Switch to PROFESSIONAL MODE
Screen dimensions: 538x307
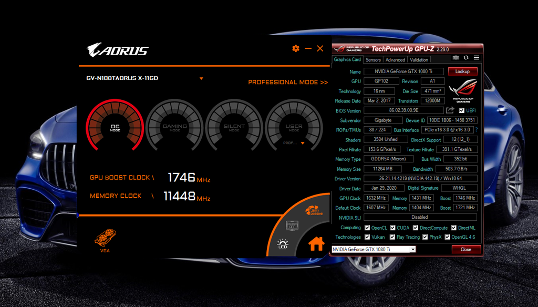pyautogui.click(x=288, y=83)
